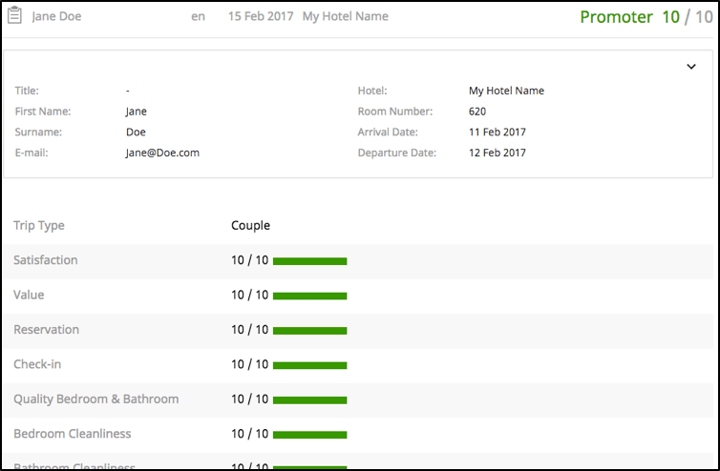720x471 pixels.
Task: Collapse guest details with the chevron arrow
Action: point(691,67)
